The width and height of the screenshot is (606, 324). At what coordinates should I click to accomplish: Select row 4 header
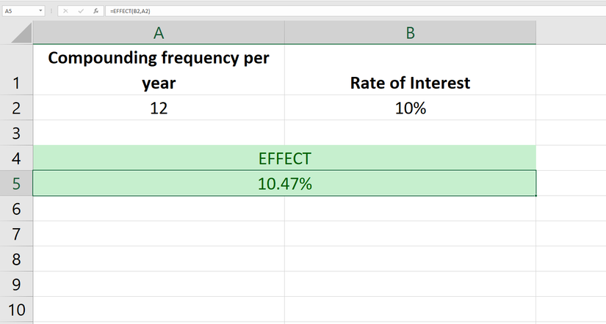tap(16, 158)
